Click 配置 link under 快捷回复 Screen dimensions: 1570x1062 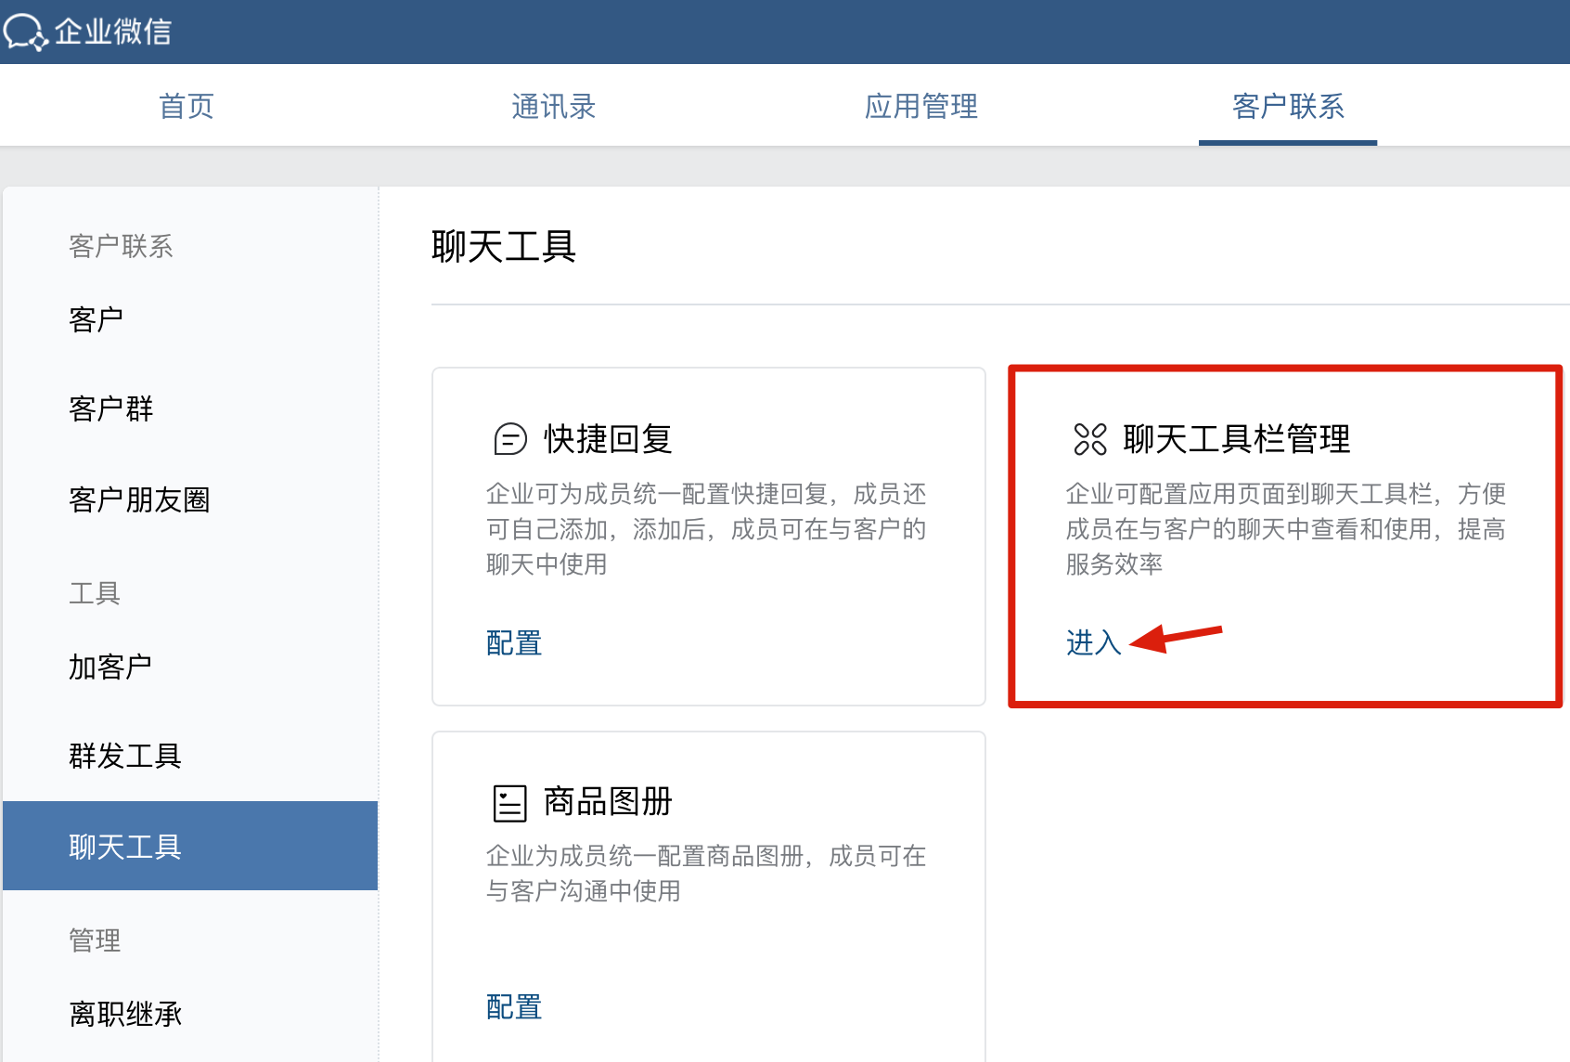click(514, 642)
